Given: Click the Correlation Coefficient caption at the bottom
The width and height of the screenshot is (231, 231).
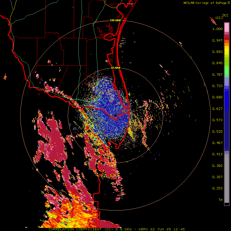Looking at the screenshot, I should [117, 229].
